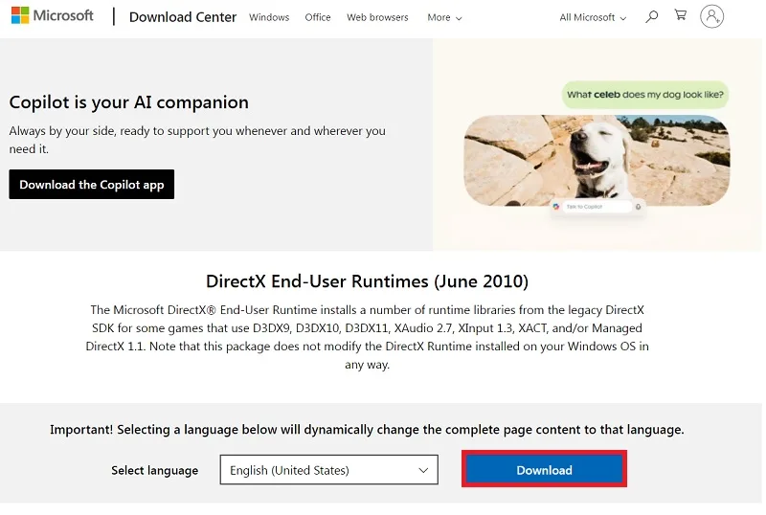Click the 'Copilot is your AI companion' heading

click(129, 102)
